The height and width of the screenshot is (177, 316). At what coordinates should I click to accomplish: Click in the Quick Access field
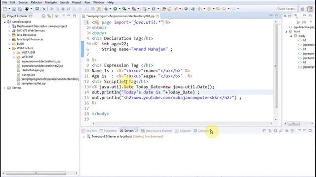(x=286, y=9)
